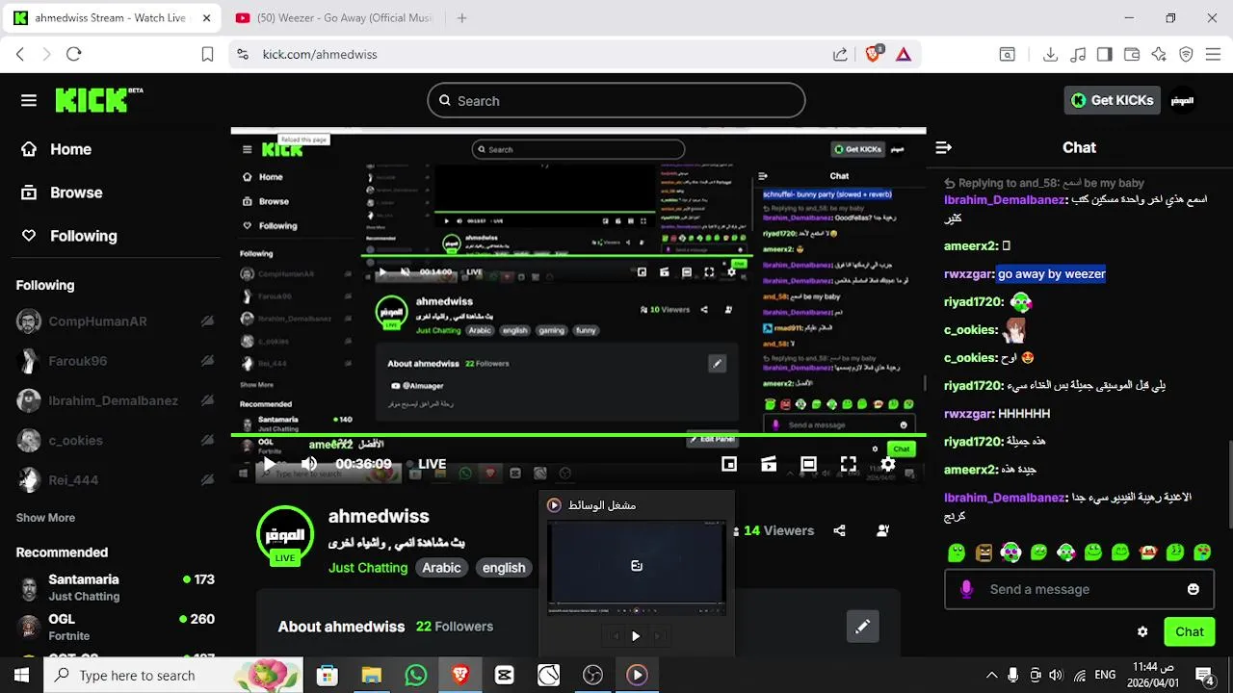Open the profile avatar menu in Kick header
Screen dimensions: 1233x693
click(x=1182, y=100)
